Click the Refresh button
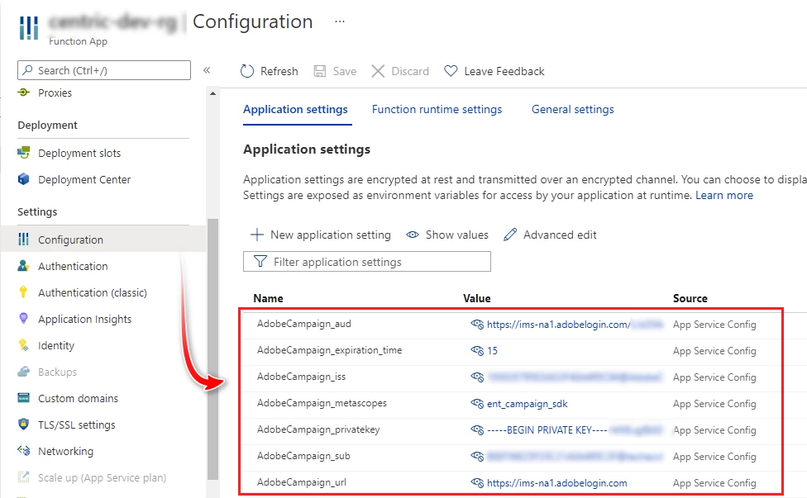The width and height of the screenshot is (807, 498). pos(270,71)
